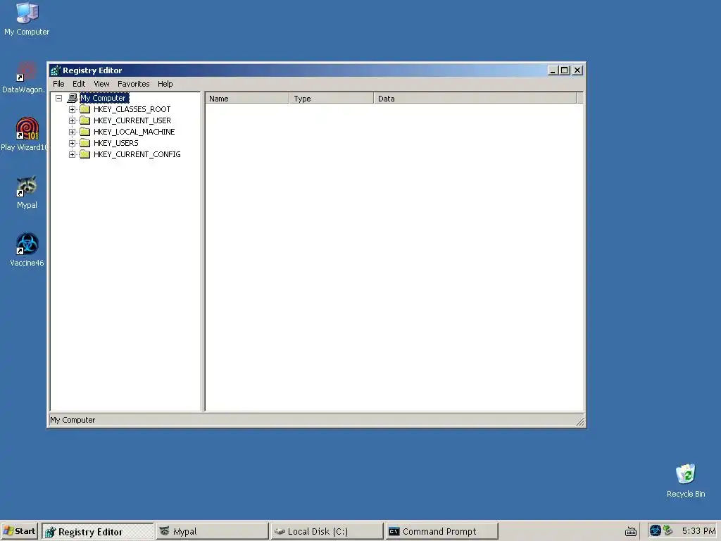
Task: Select HKEY_CLASSES_ROOT key label
Action: pyautogui.click(x=132, y=109)
